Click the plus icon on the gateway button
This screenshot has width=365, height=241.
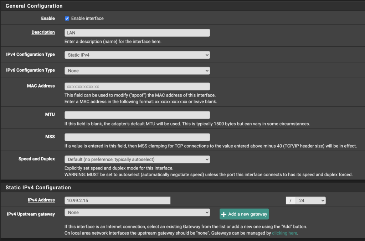224,214
